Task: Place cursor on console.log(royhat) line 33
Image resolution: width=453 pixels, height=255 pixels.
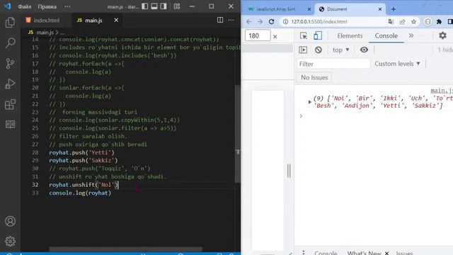Action: 80,193
